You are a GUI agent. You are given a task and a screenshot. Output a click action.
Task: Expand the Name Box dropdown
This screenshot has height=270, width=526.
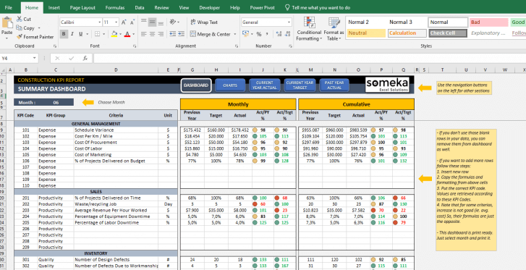(35, 59)
